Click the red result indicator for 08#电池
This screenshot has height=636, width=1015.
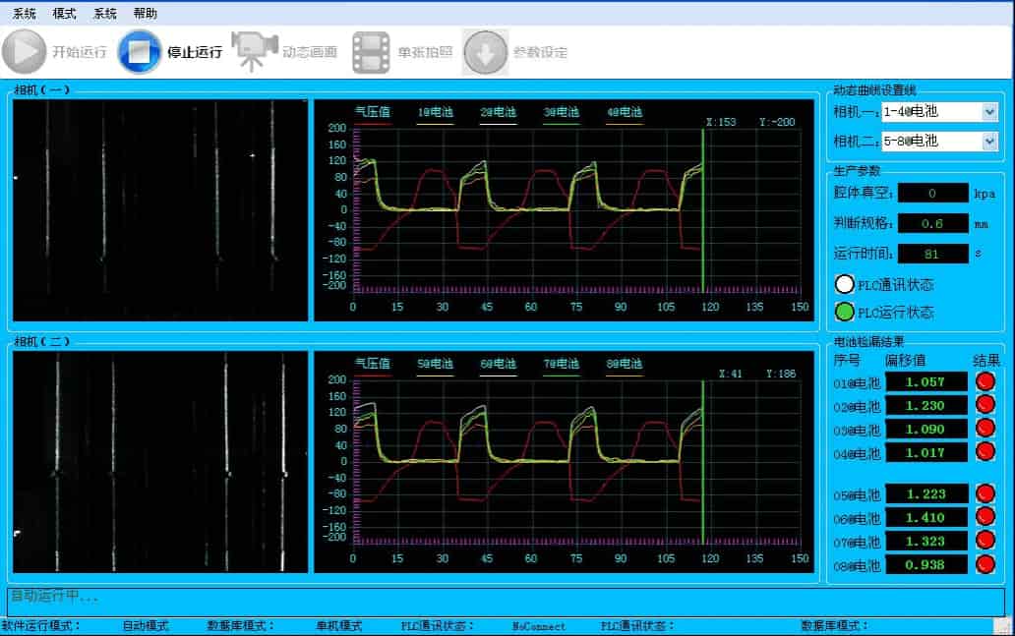pos(985,564)
